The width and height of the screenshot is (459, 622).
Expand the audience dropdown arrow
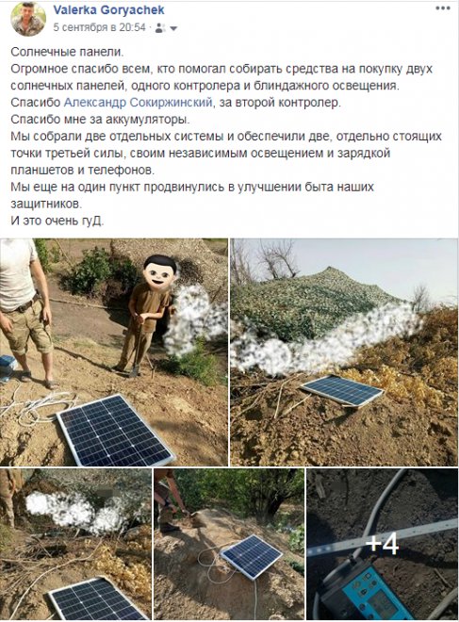(173, 28)
